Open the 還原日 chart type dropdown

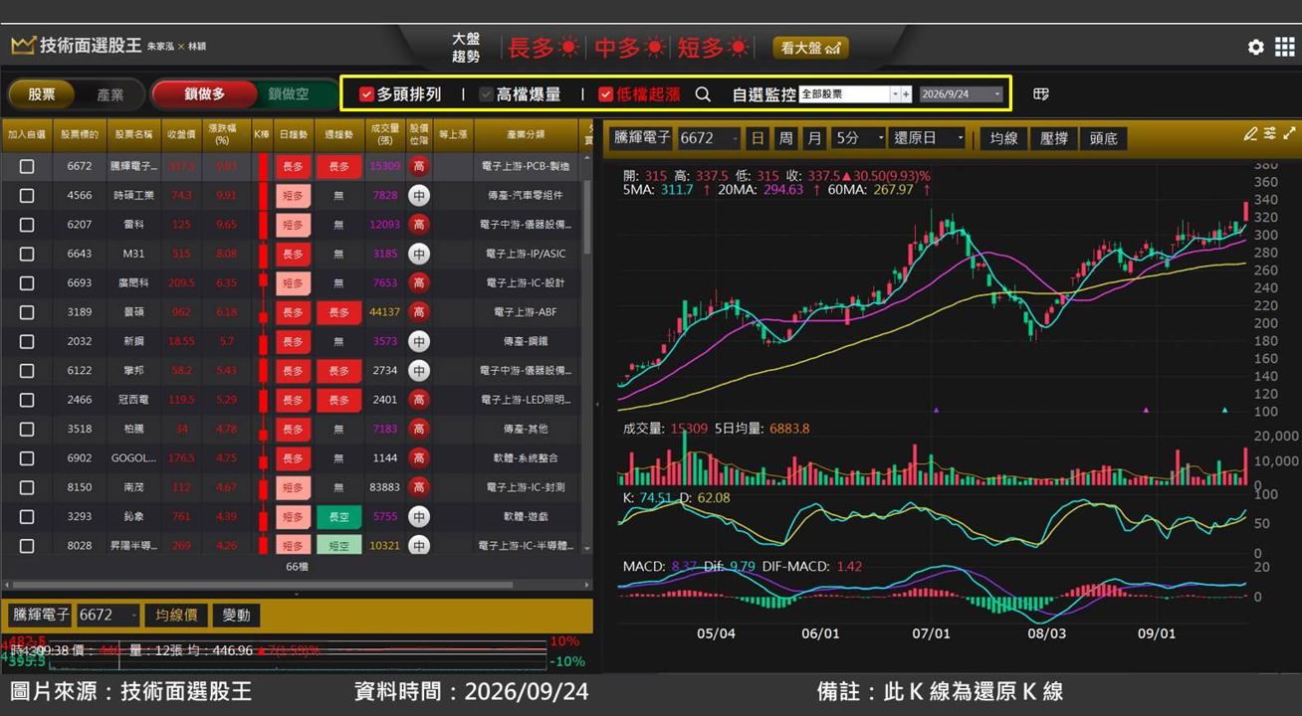(x=929, y=138)
